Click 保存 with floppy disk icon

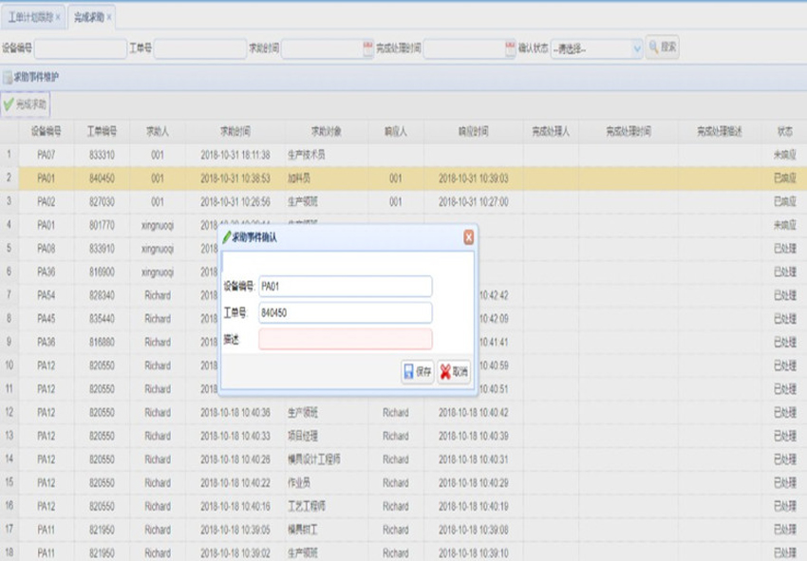(x=418, y=373)
